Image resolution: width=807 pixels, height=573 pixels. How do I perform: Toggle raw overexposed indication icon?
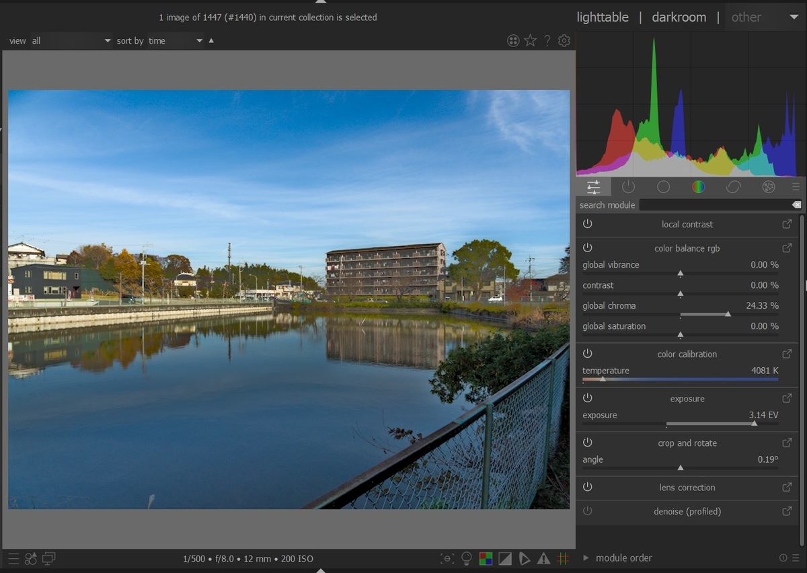pos(486,558)
